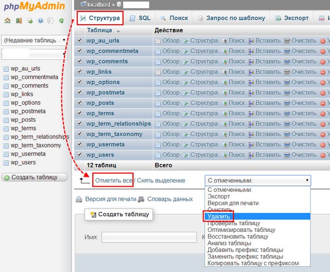Choose Заменить префикс таблицы option

coord(258,257)
